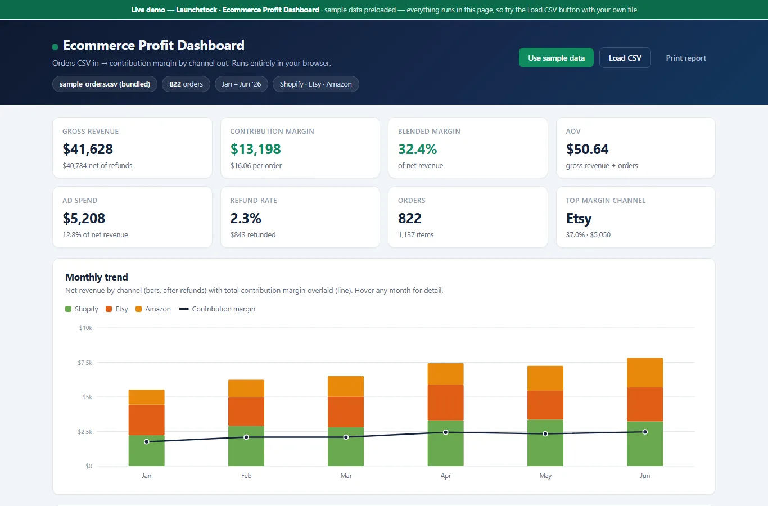
Task: Open the Load CSV file button
Action: (x=625, y=58)
